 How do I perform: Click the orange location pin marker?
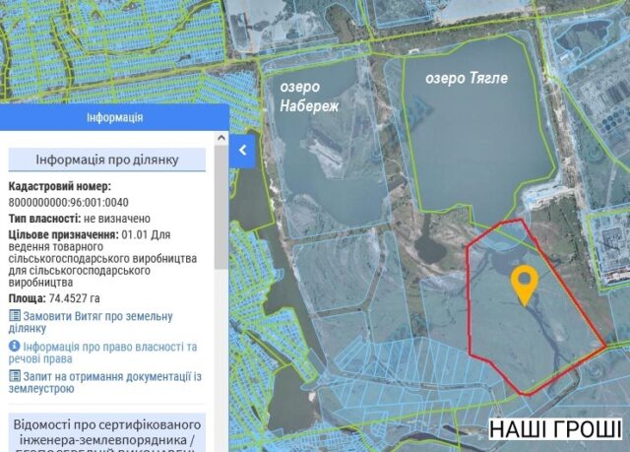click(x=525, y=285)
